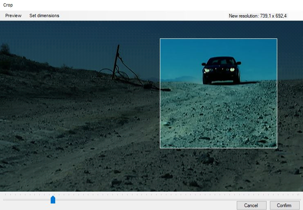Cancel the crop dialog
The height and width of the screenshot is (210, 303).
click(251, 206)
